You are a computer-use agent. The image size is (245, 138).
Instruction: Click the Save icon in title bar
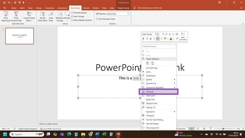(4, 2)
